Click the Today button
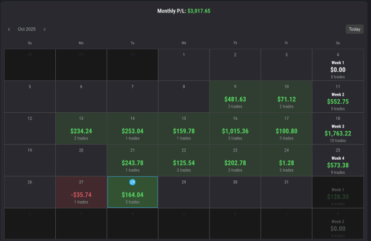 [x=354, y=29]
